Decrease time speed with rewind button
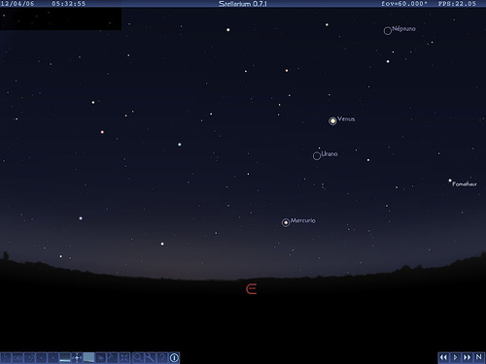This screenshot has height=364, width=486. point(443,357)
